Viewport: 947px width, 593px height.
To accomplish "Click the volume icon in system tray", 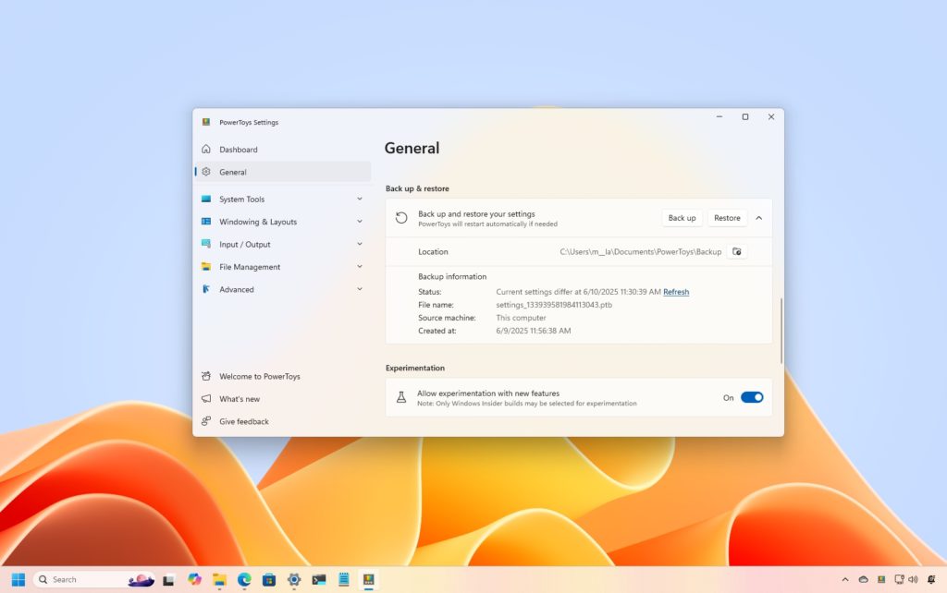I will pyautogui.click(x=913, y=579).
